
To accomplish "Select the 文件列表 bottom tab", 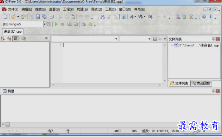I will click(179, 83).
